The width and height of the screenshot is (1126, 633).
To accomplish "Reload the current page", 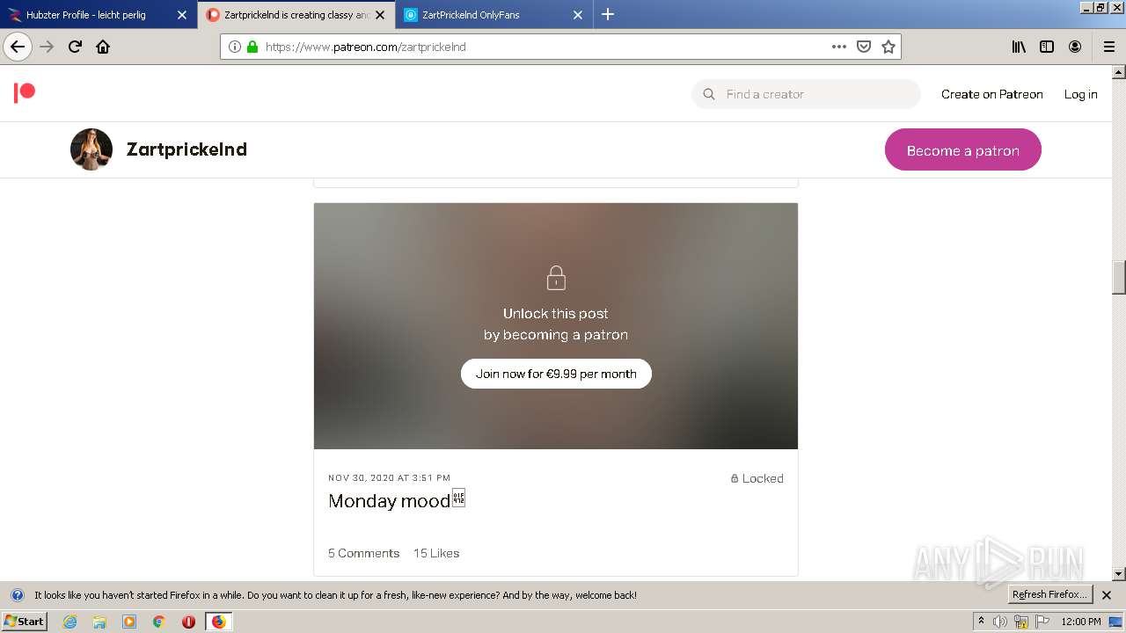I will [x=76, y=47].
